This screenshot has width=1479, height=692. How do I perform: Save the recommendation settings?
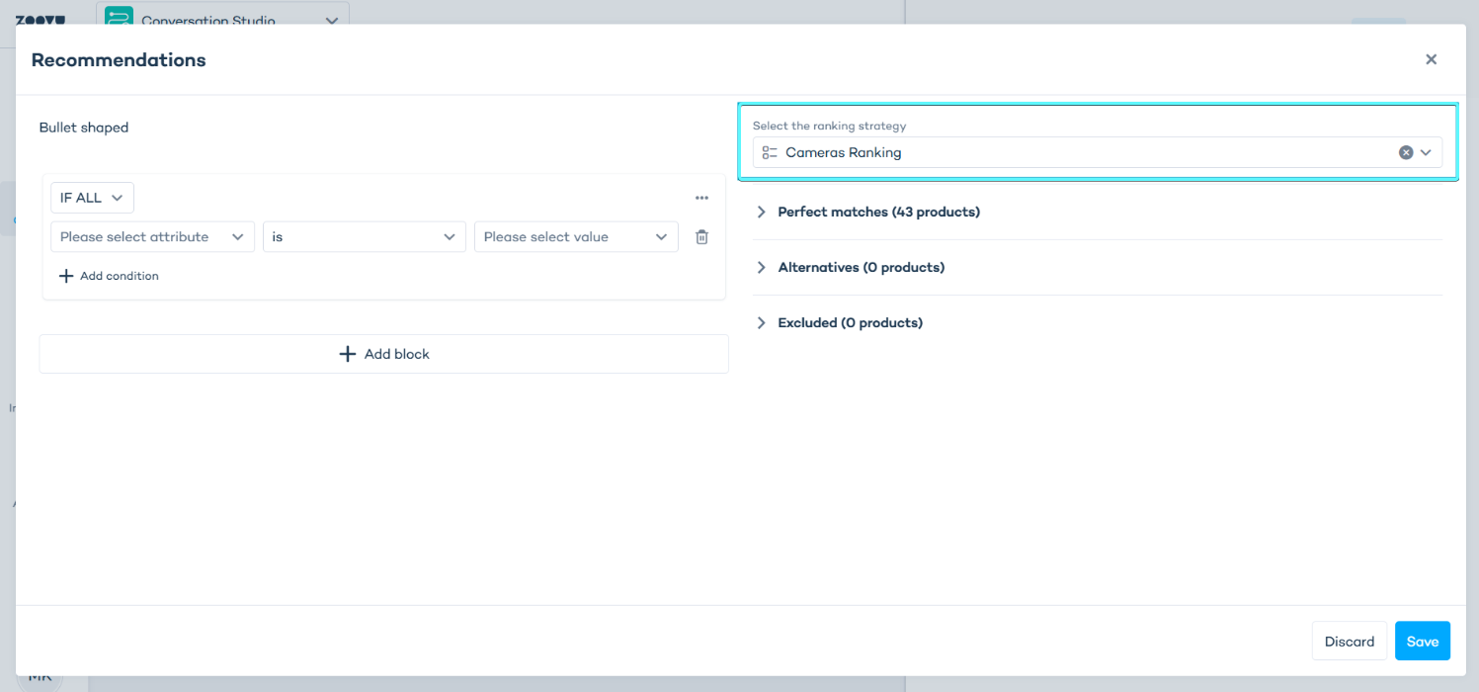click(x=1422, y=642)
